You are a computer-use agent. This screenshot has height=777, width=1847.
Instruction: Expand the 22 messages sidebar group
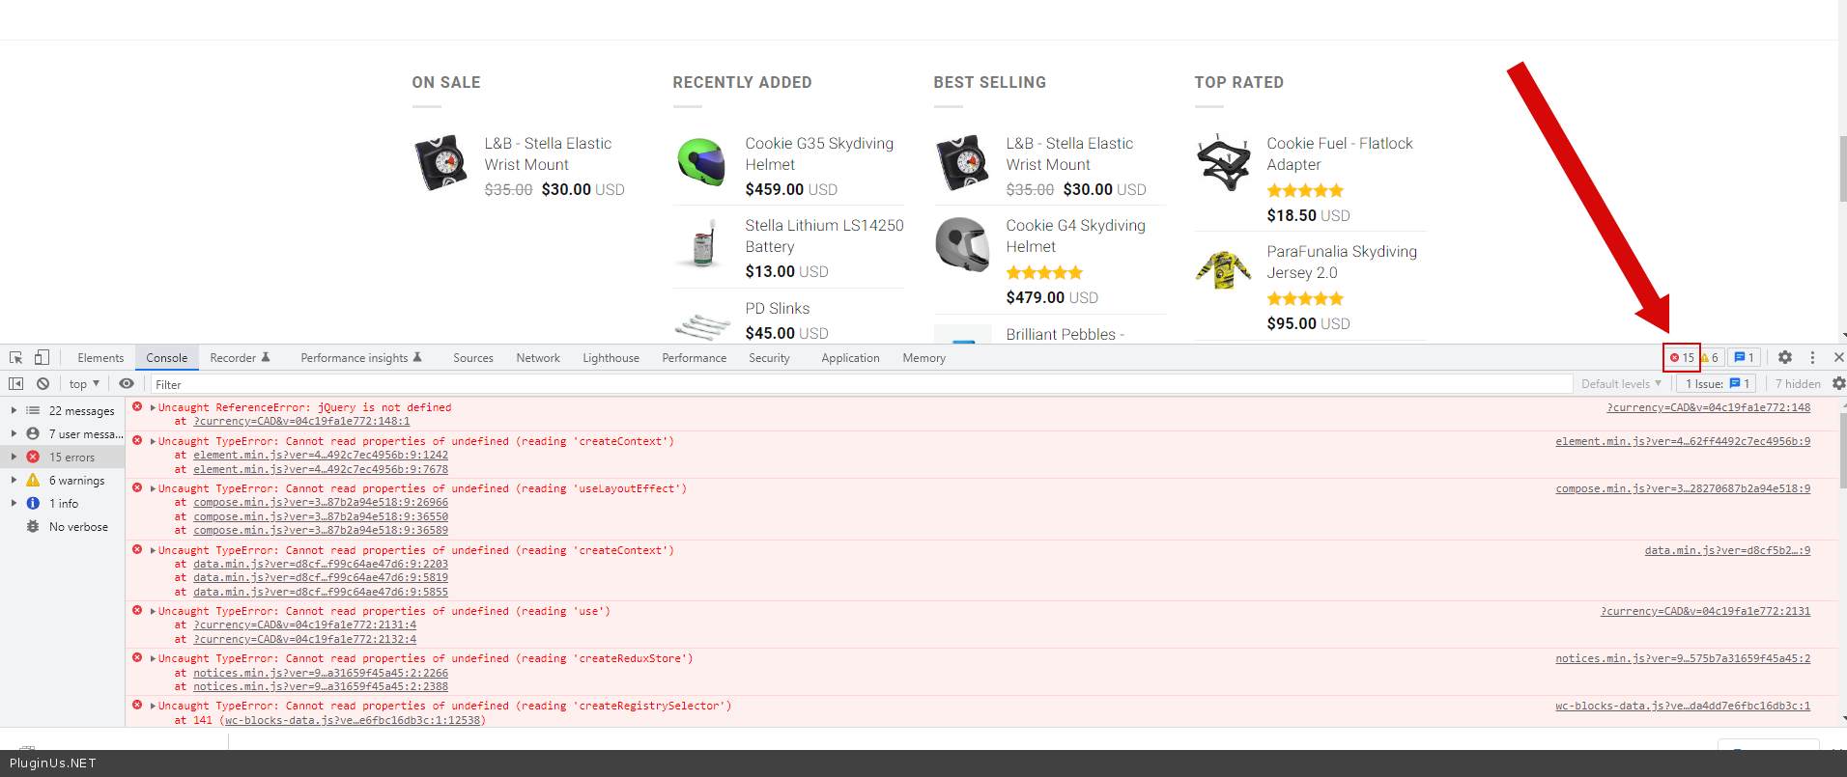click(14, 410)
